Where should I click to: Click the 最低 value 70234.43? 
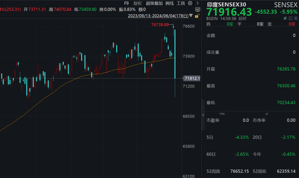[x=286, y=103]
